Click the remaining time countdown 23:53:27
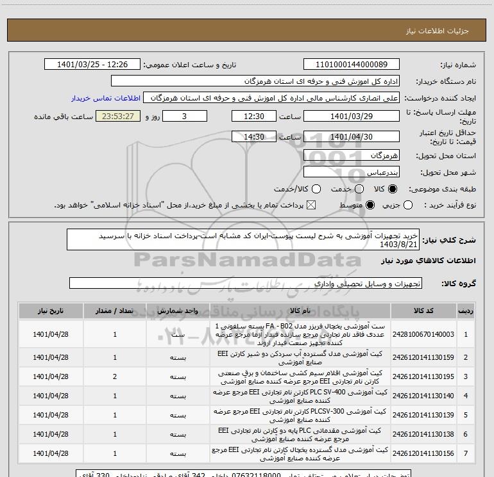494x477 pixels. [x=118, y=116]
